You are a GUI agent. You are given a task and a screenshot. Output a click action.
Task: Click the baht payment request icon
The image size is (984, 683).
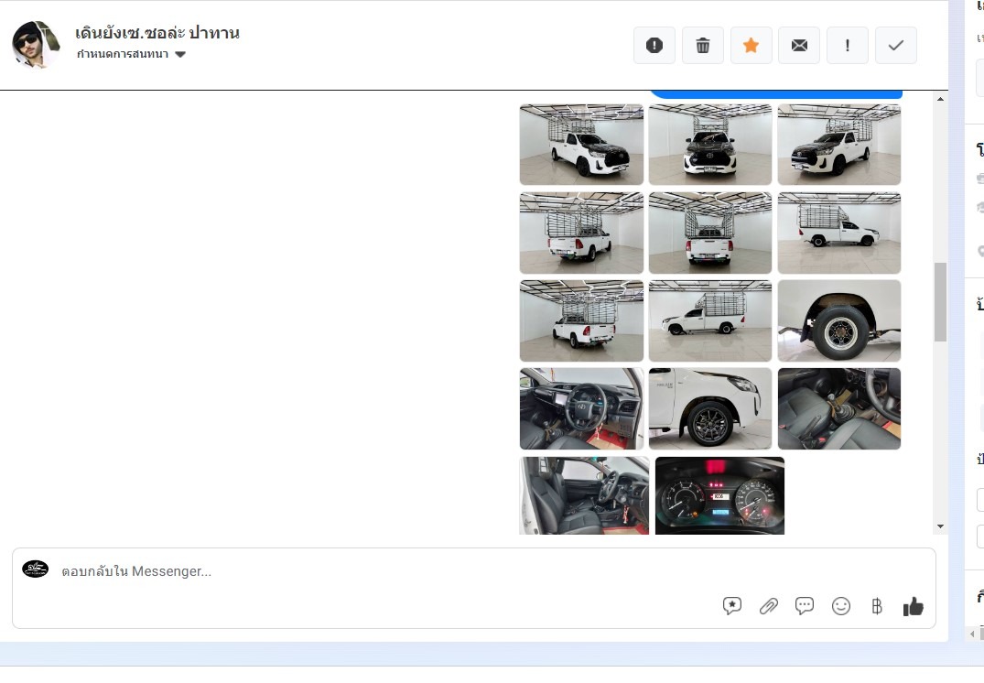click(877, 606)
